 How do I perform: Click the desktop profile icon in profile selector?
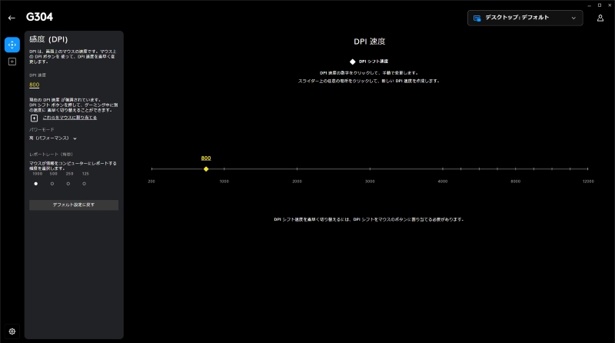coord(477,18)
